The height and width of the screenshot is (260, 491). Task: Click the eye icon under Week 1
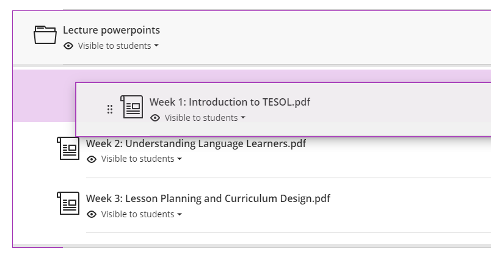click(x=156, y=118)
